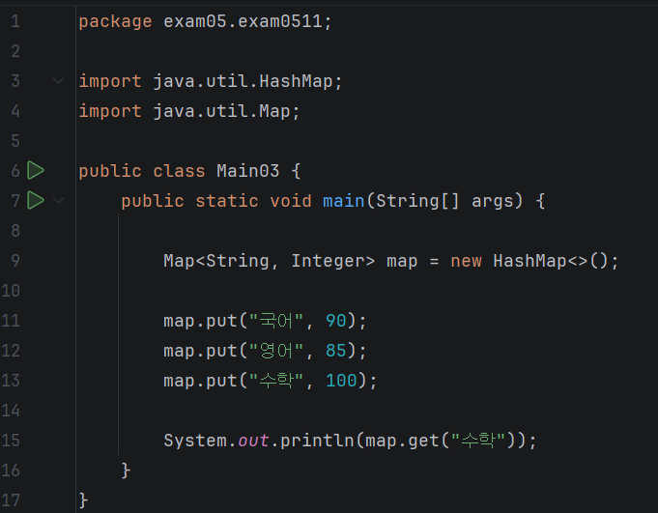Place cursor on package exam05.exam0511 text
The height and width of the screenshot is (513, 658).
(205, 21)
